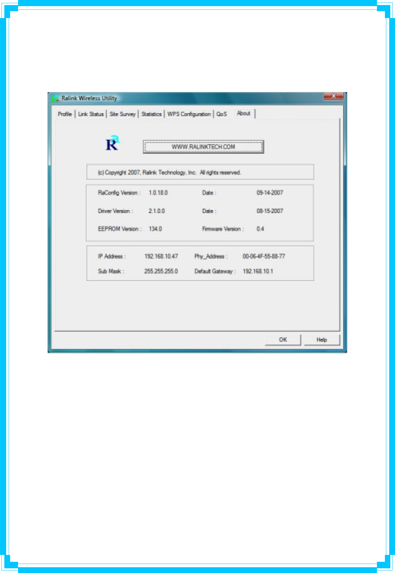Open the WPS Configuration tab
Image resolution: width=395 pixels, height=573 pixels.
(x=189, y=114)
